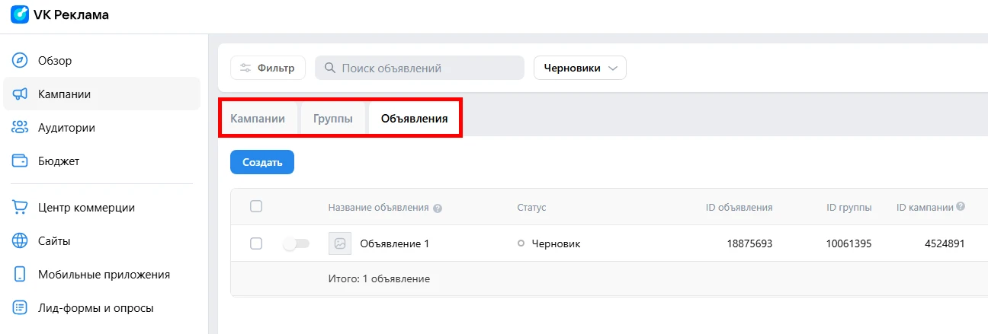Check the box for Объявление 1
The image size is (988, 334).
(256, 243)
